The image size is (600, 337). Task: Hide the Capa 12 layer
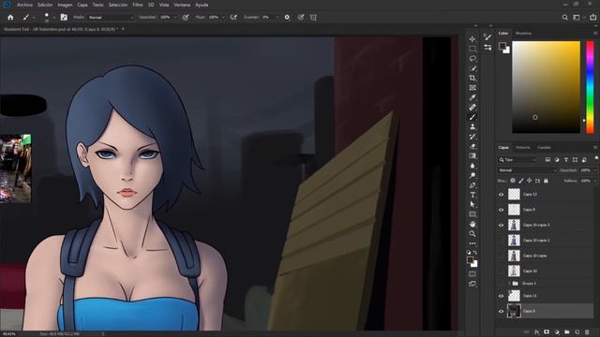[x=502, y=195]
